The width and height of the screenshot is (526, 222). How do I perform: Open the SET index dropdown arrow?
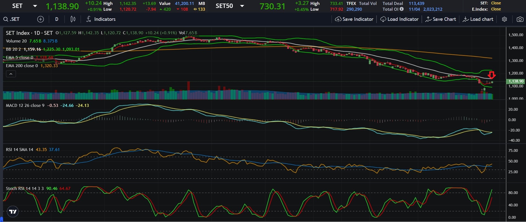(x=35, y=6)
